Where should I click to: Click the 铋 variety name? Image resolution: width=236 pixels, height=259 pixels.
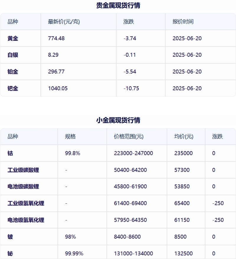[x=10, y=253]
